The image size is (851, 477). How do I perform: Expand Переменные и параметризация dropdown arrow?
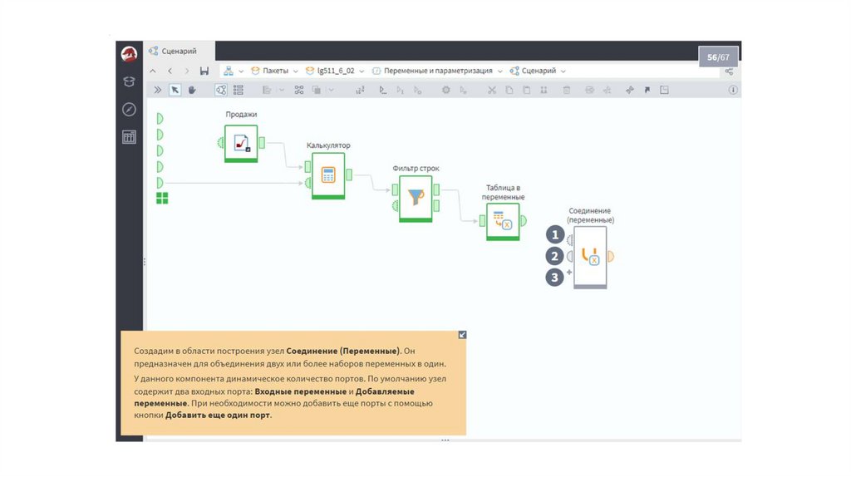(499, 71)
